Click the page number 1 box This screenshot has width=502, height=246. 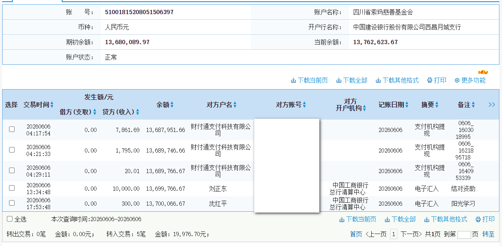(394, 234)
